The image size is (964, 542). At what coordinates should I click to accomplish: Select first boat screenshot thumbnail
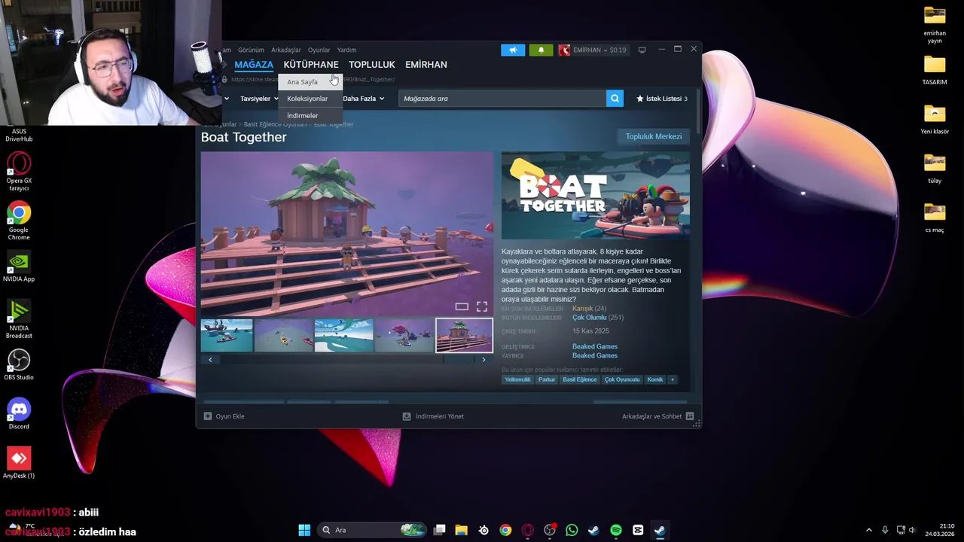[227, 336]
